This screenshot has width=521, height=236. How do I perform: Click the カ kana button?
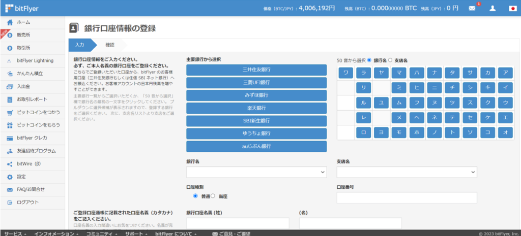point(488,73)
